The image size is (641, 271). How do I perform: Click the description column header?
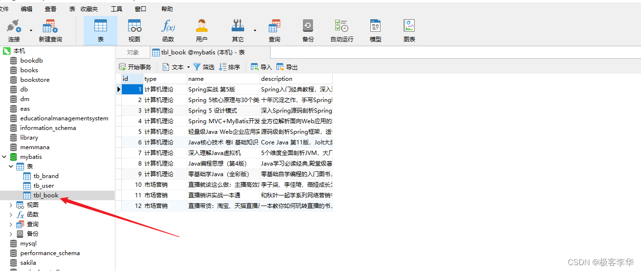[296, 78]
